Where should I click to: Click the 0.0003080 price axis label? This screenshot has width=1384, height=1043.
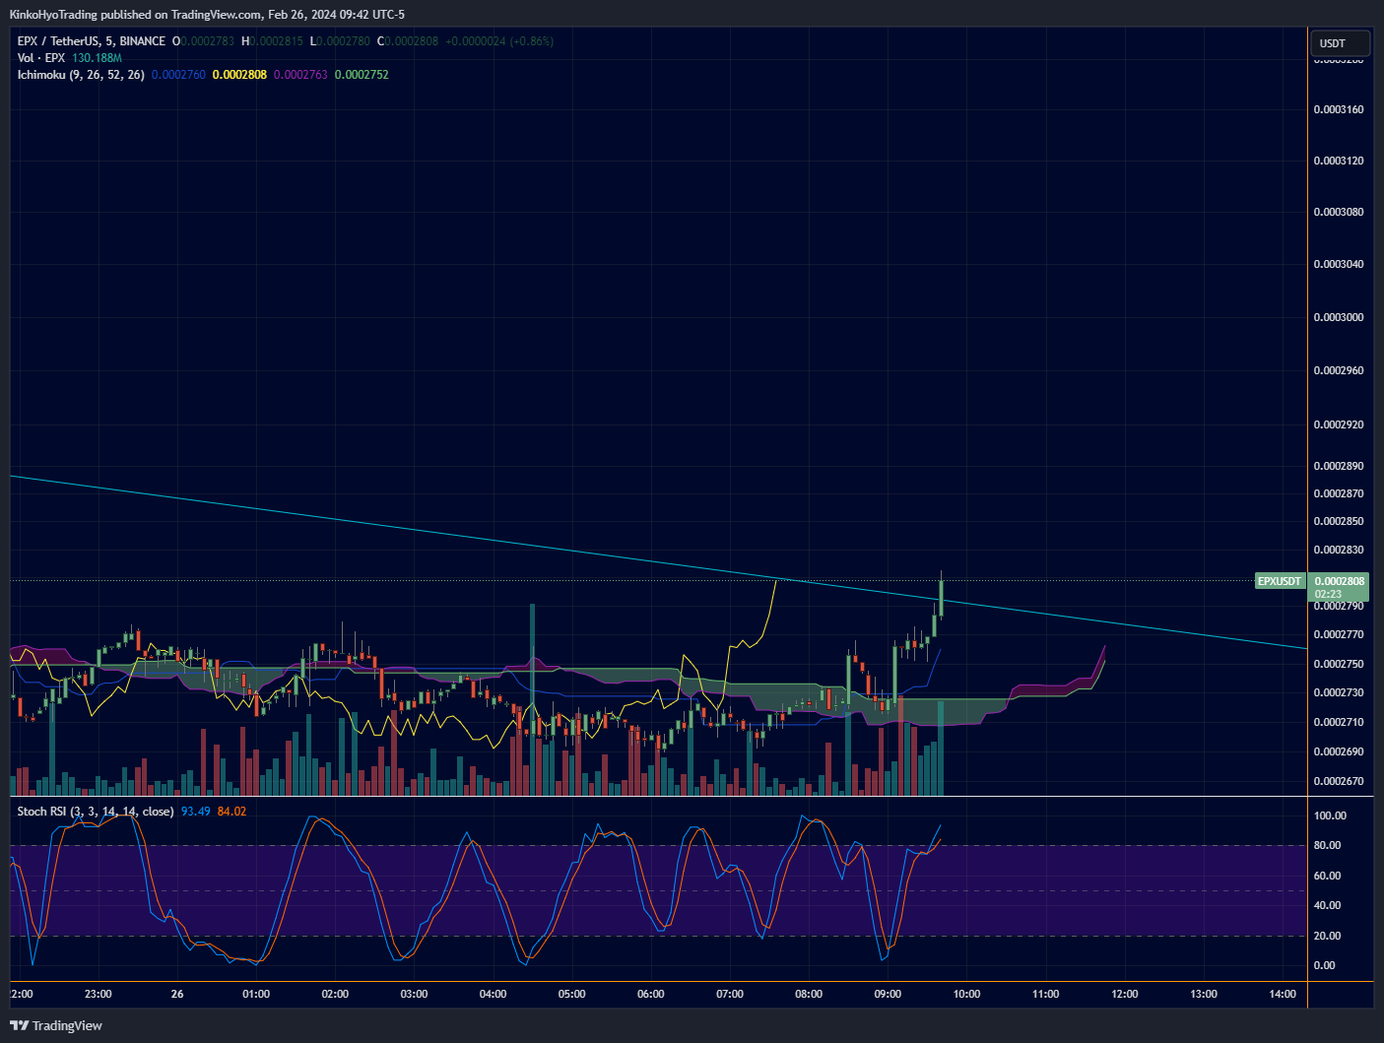click(1339, 212)
